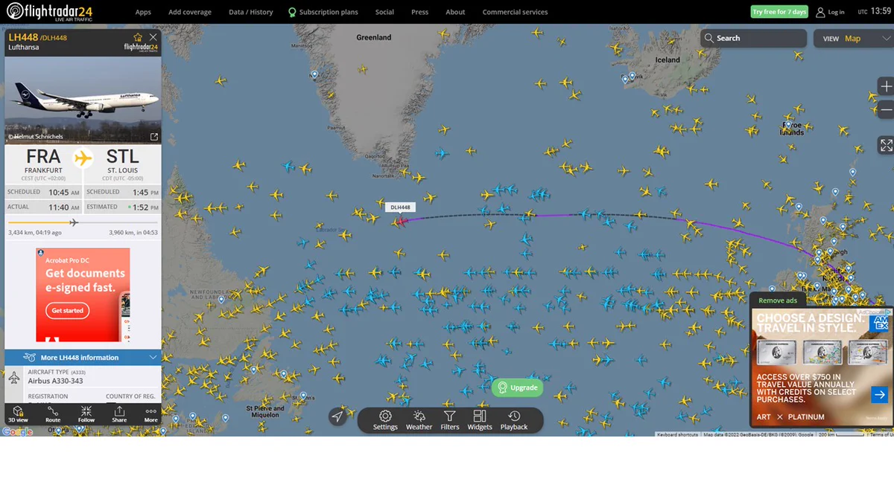Viewport: 894px width, 502px height.
Task: Center map on my location arrow
Action: (x=337, y=416)
